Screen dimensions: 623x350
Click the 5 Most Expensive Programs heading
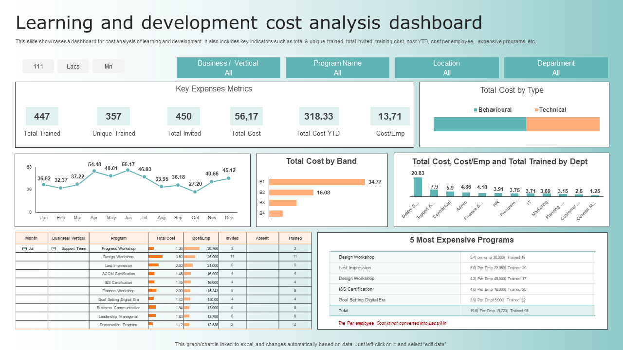462,240
